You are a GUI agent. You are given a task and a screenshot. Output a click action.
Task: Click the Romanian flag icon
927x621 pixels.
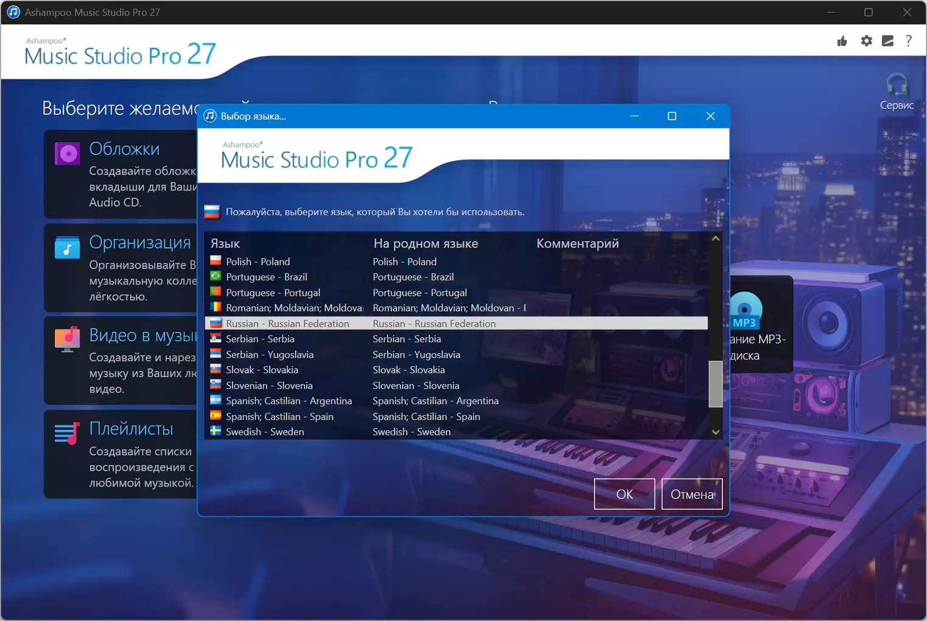tap(215, 307)
